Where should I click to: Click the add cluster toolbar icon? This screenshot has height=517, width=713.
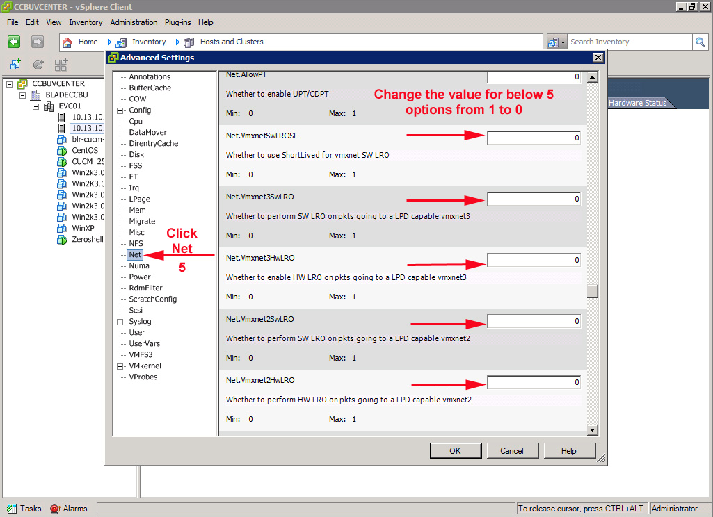(61, 65)
